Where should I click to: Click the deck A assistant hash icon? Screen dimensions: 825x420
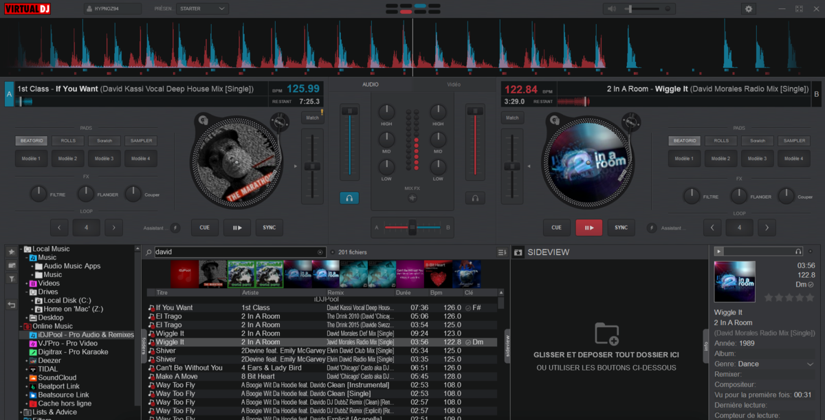tap(175, 228)
